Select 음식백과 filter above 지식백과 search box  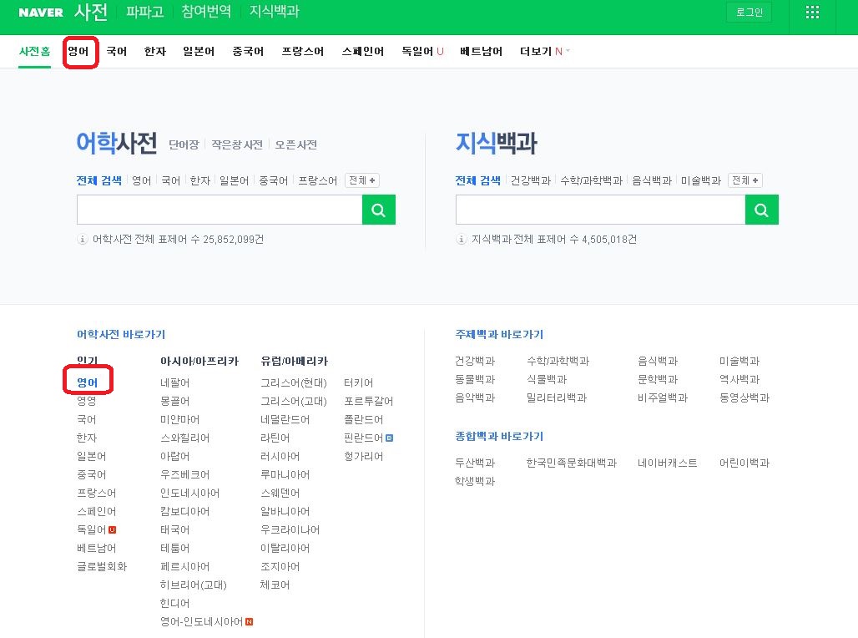point(652,180)
